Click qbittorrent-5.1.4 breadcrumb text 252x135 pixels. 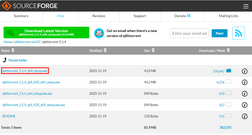point(54,42)
